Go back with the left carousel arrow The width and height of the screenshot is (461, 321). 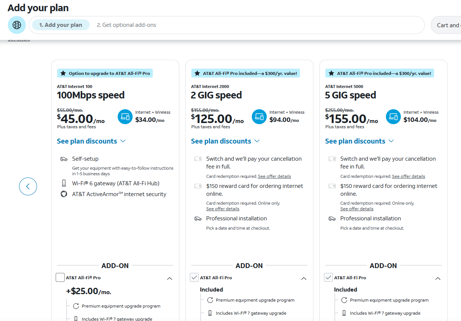(28, 186)
